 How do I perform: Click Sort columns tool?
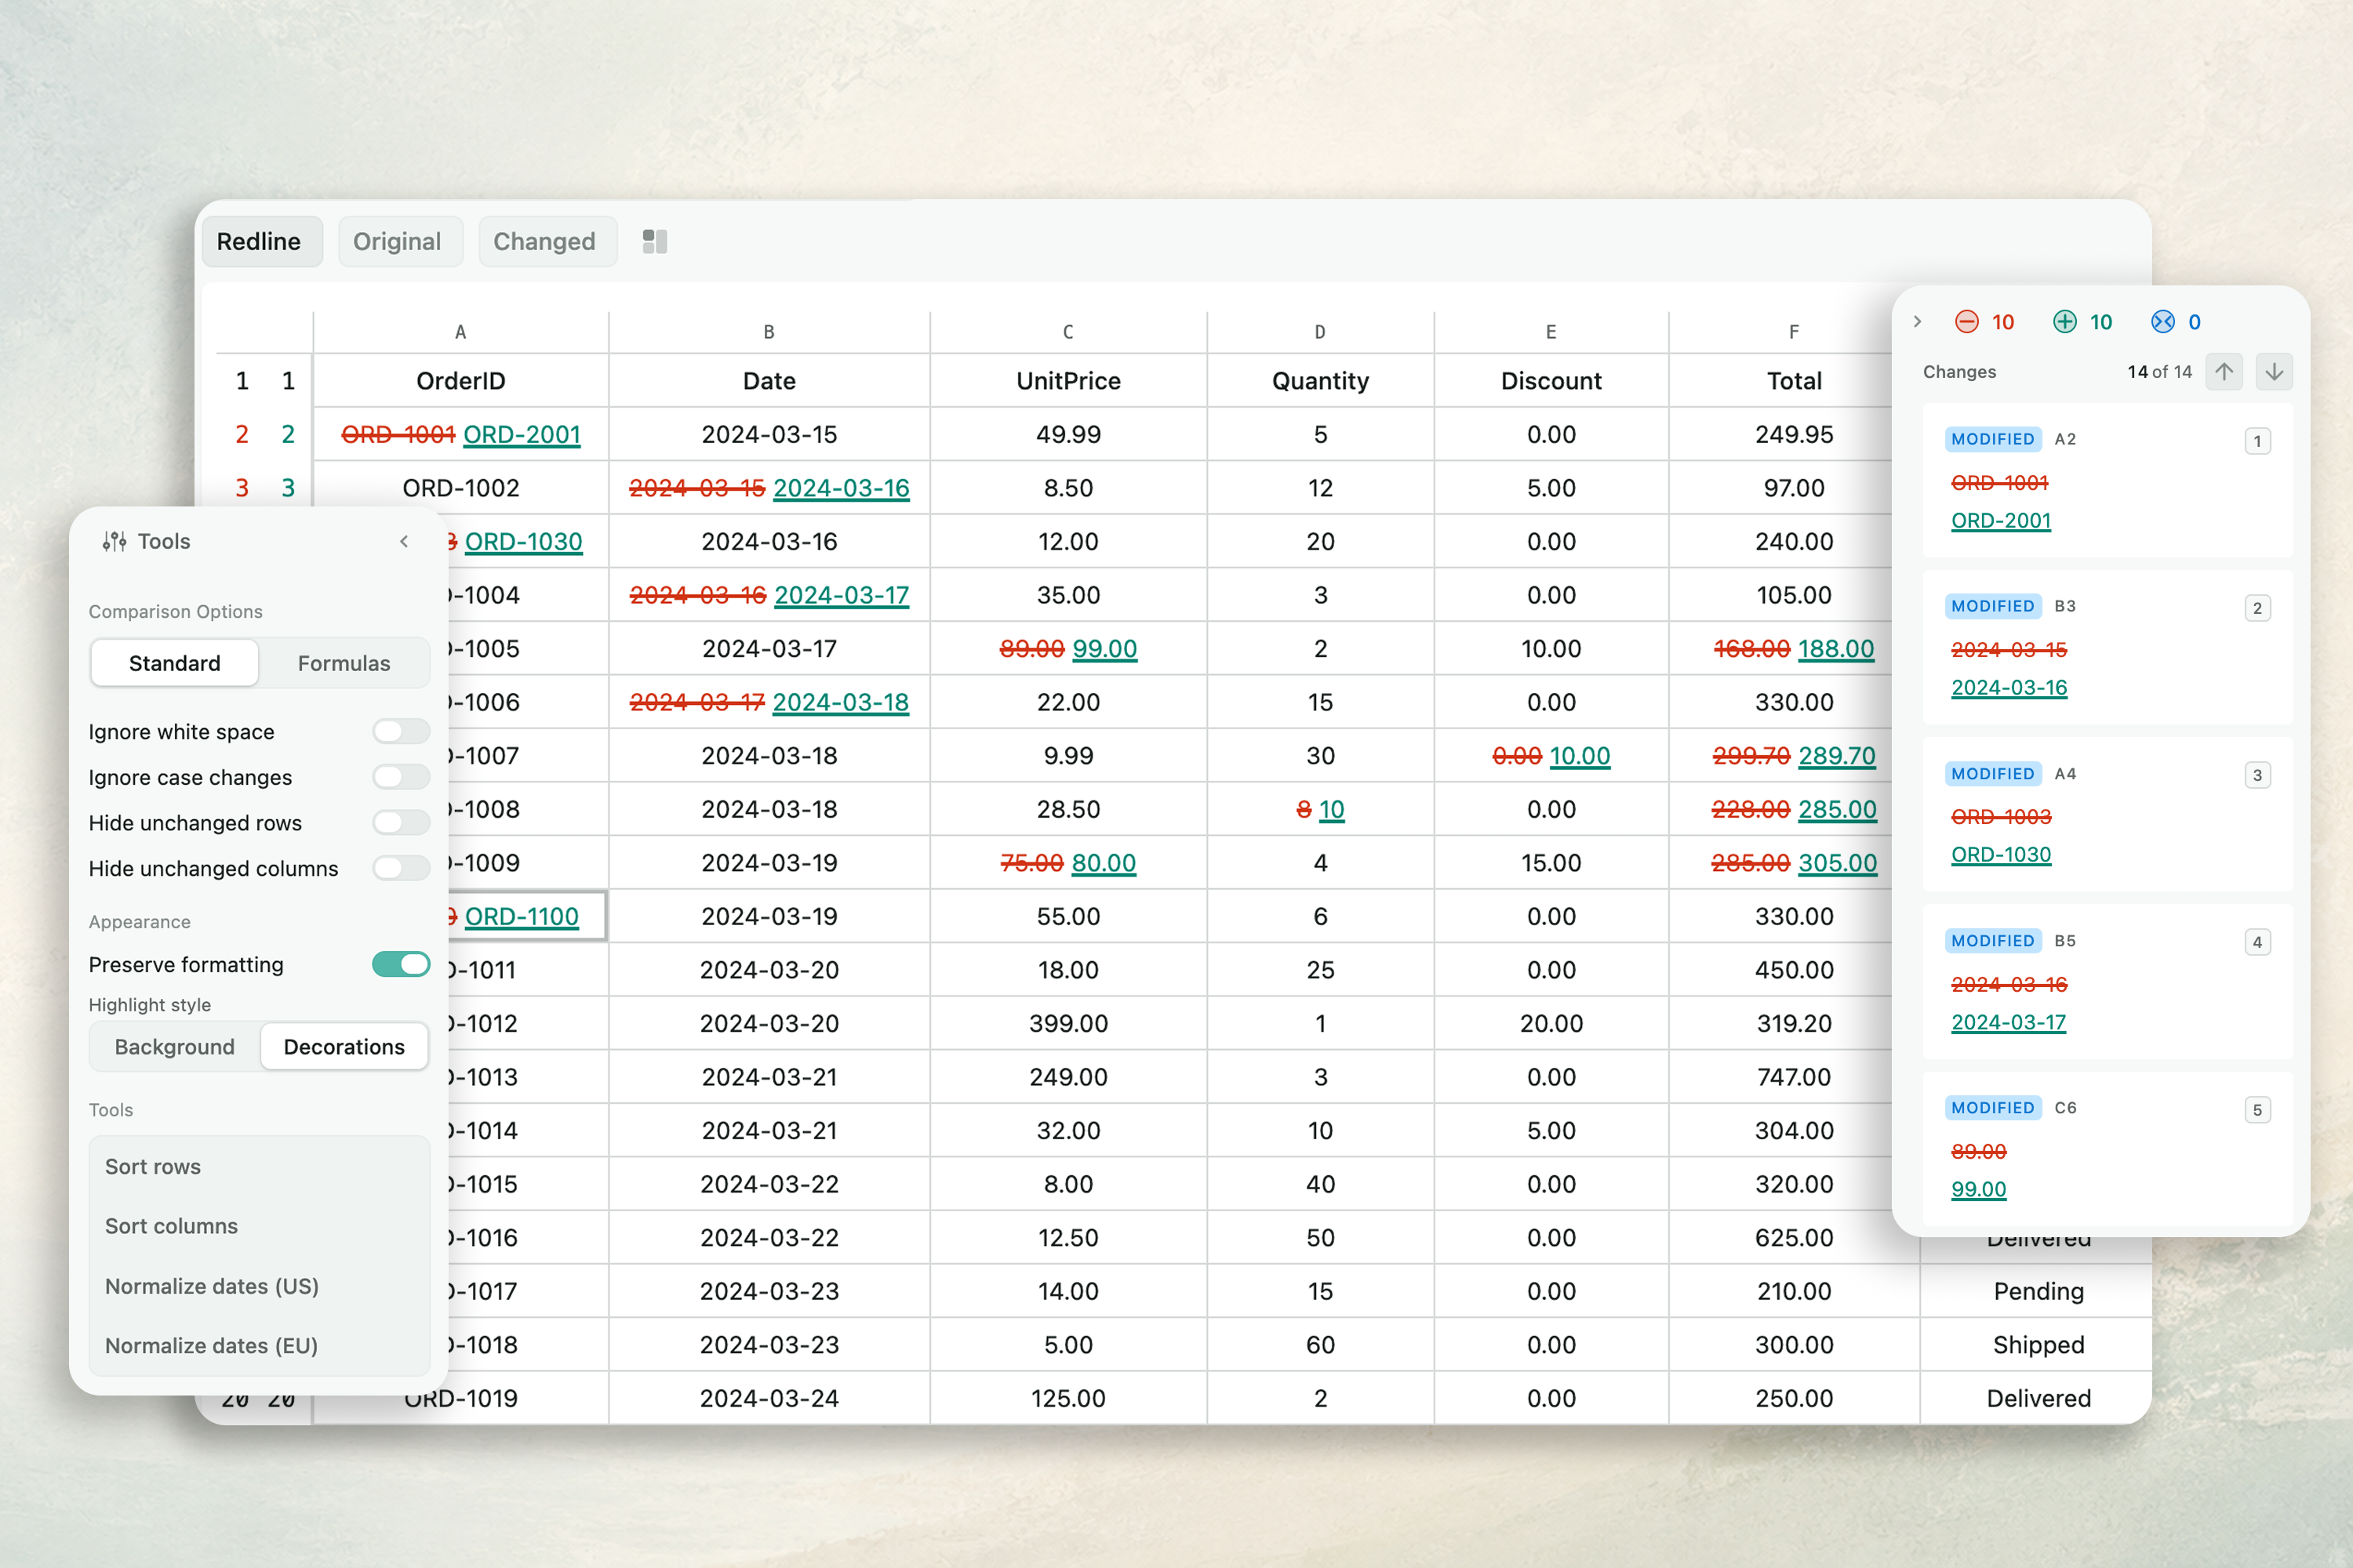(x=259, y=1226)
